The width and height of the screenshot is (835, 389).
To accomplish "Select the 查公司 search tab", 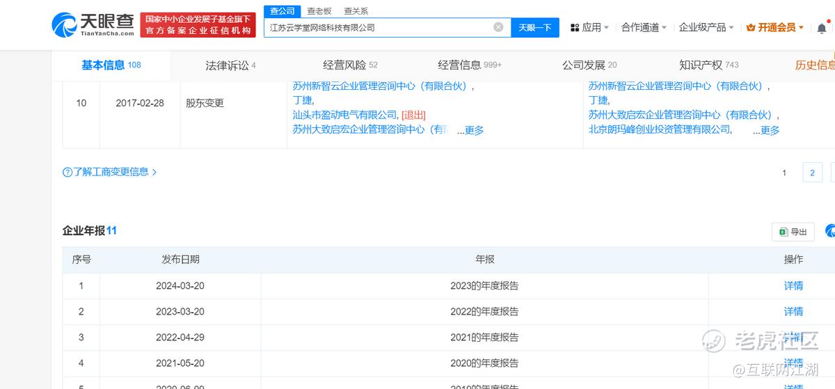I will coord(283,11).
